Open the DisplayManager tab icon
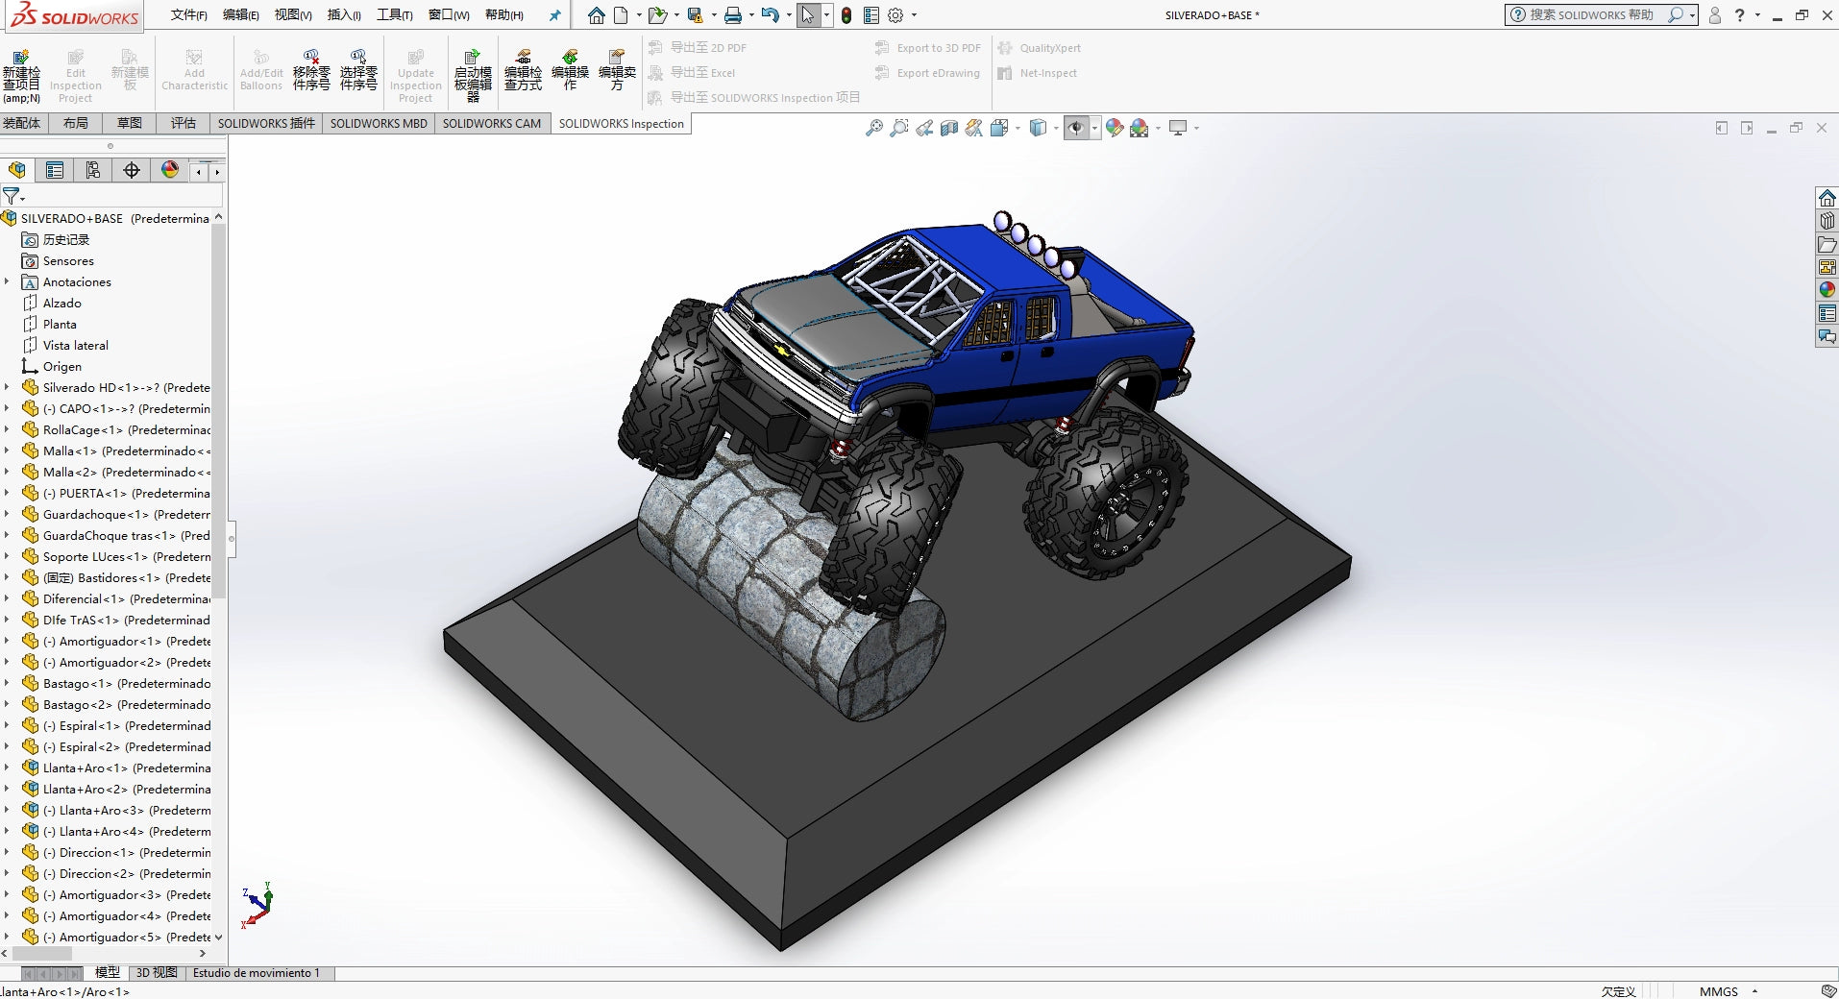Image resolution: width=1839 pixels, height=999 pixels. tap(170, 170)
